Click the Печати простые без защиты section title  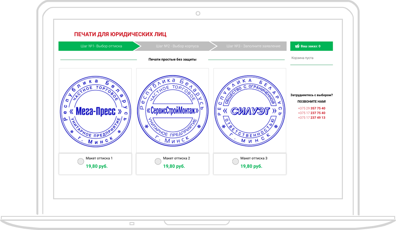click(173, 60)
